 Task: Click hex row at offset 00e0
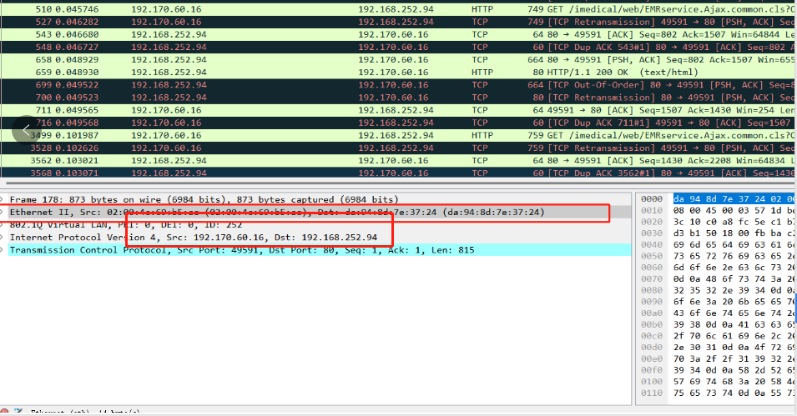click(x=716, y=358)
